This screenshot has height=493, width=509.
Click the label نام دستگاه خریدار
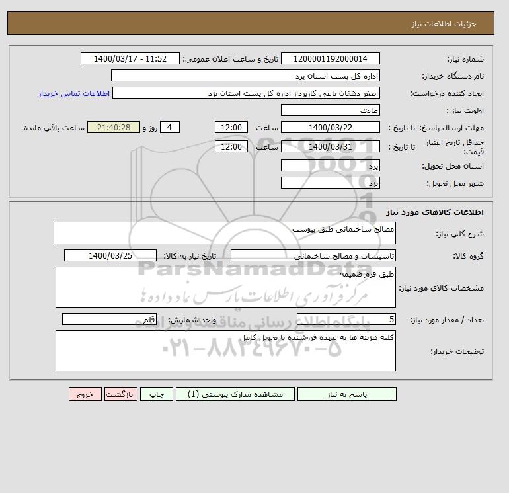453,76
